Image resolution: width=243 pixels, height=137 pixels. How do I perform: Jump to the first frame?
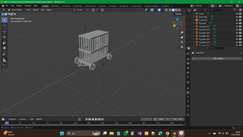click(x=86, y=119)
